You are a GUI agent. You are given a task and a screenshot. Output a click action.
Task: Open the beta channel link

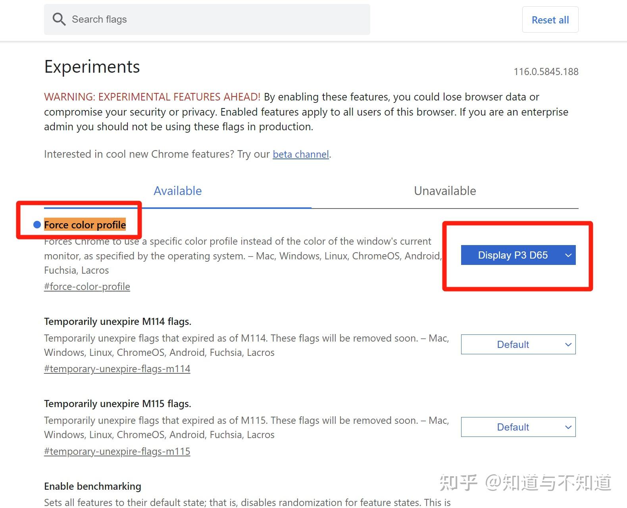pos(301,154)
